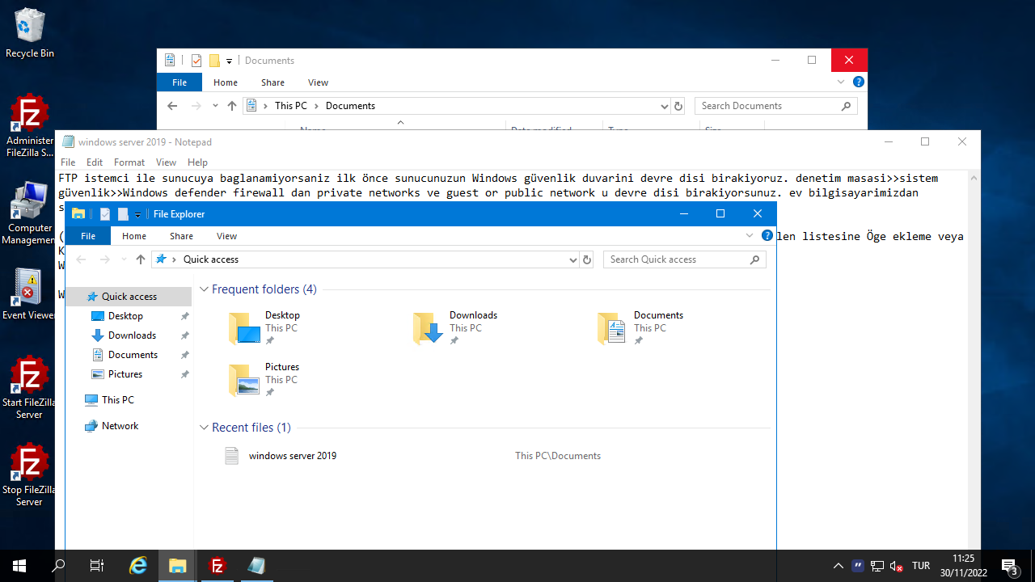Change the TUR input language
1035x582 pixels.
pos(921,566)
